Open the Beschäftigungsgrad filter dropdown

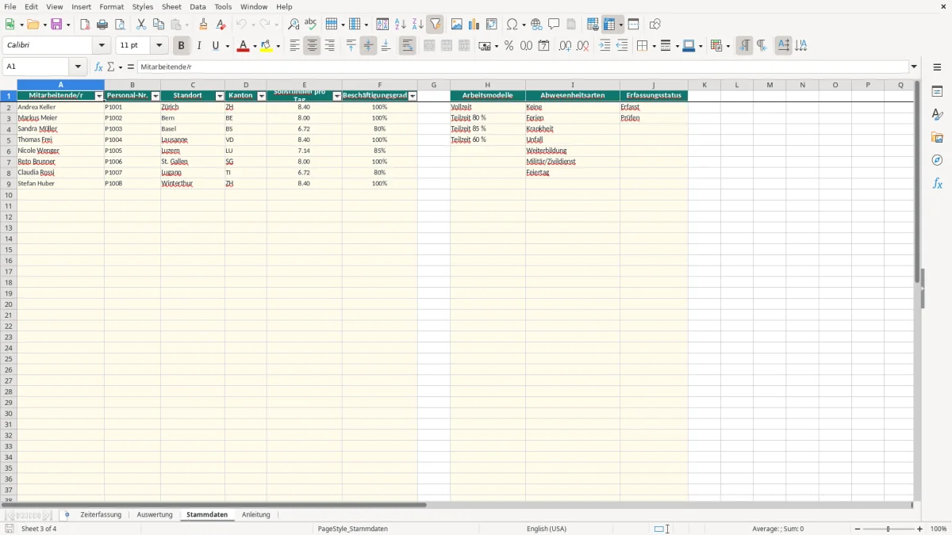(413, 96)
